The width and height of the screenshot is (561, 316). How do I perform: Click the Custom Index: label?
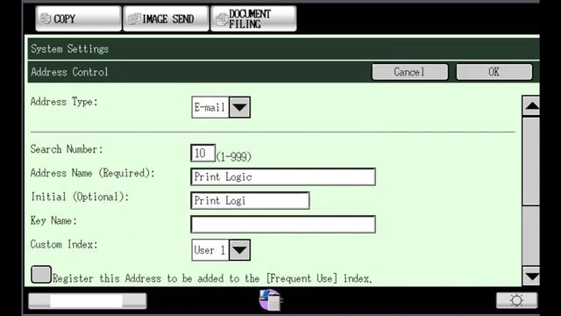pos(64,244)
